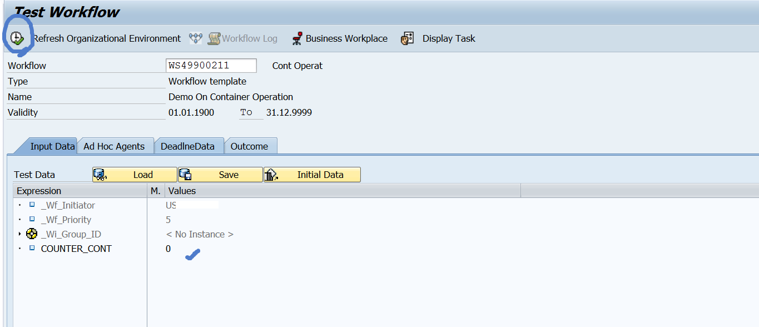Click the COUNTER_CONT element icon
This screenshot has height=327, width=759.
pyautogui.click(x=32, y=249)
